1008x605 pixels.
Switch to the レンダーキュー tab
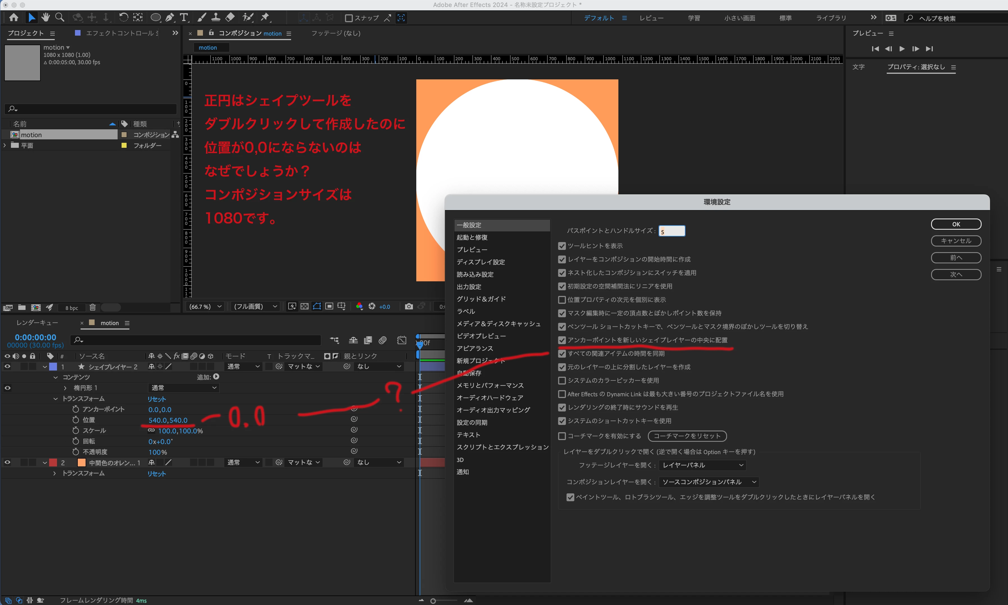[37, 323]
